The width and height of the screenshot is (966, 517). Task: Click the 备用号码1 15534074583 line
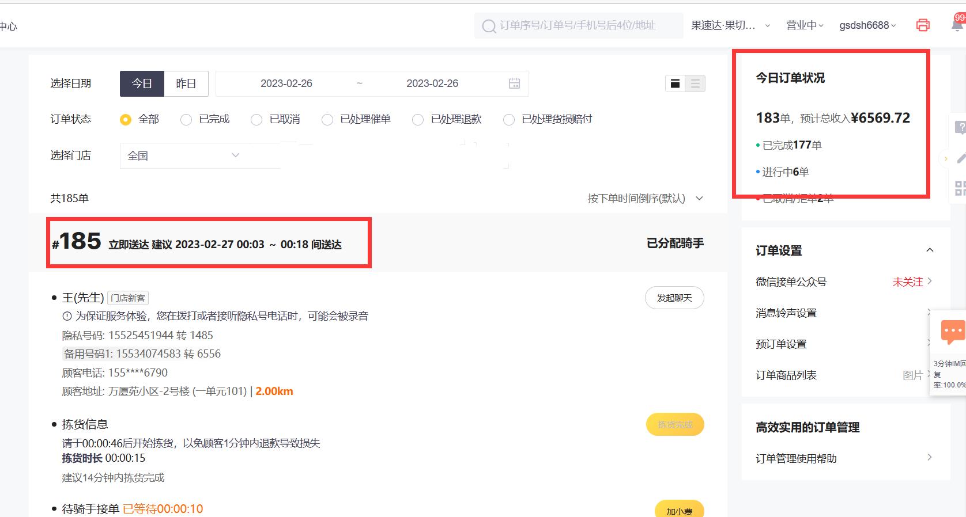pos(142,353)
